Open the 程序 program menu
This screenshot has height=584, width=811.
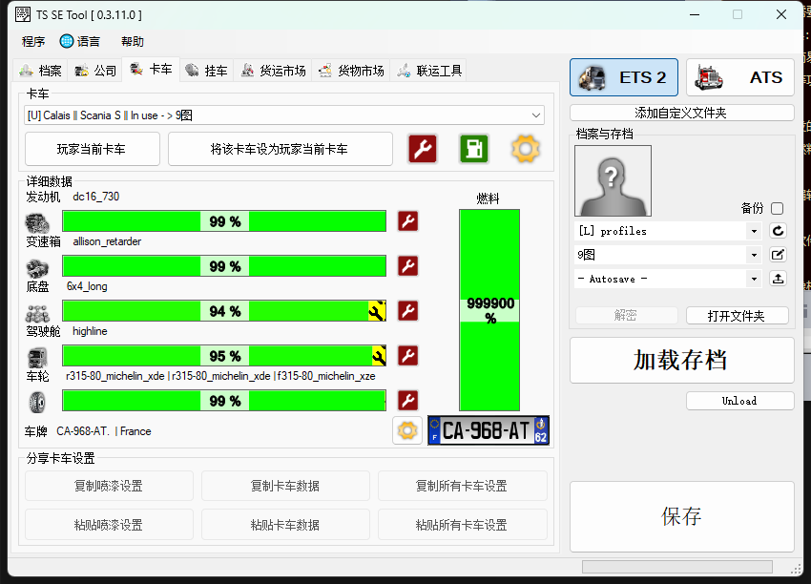[33, 41]
